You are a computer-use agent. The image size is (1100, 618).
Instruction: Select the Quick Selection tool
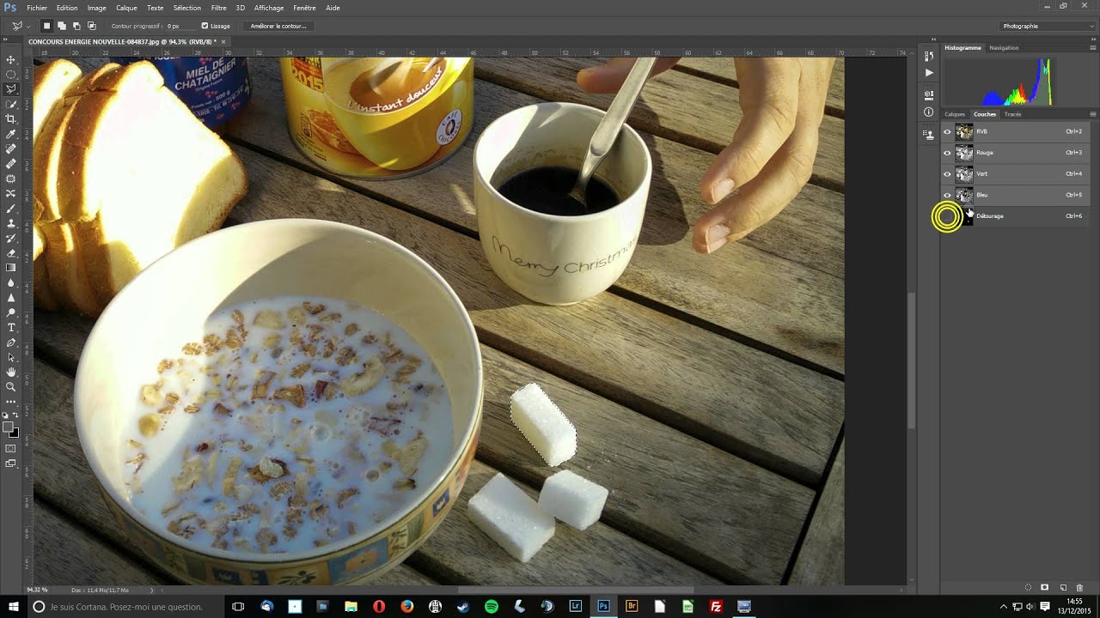tap(11, 104)
